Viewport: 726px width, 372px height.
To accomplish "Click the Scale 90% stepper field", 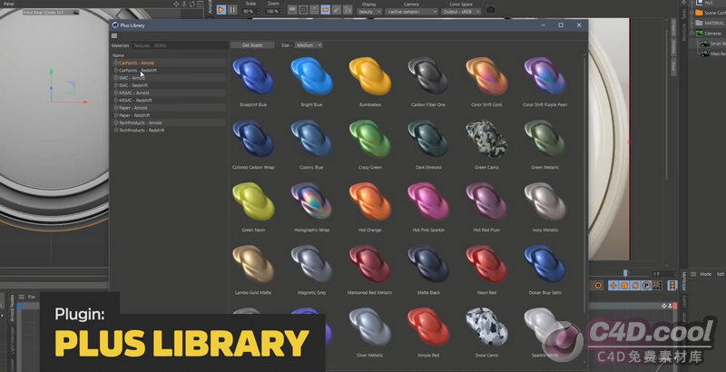I will [x=251, y=11].
